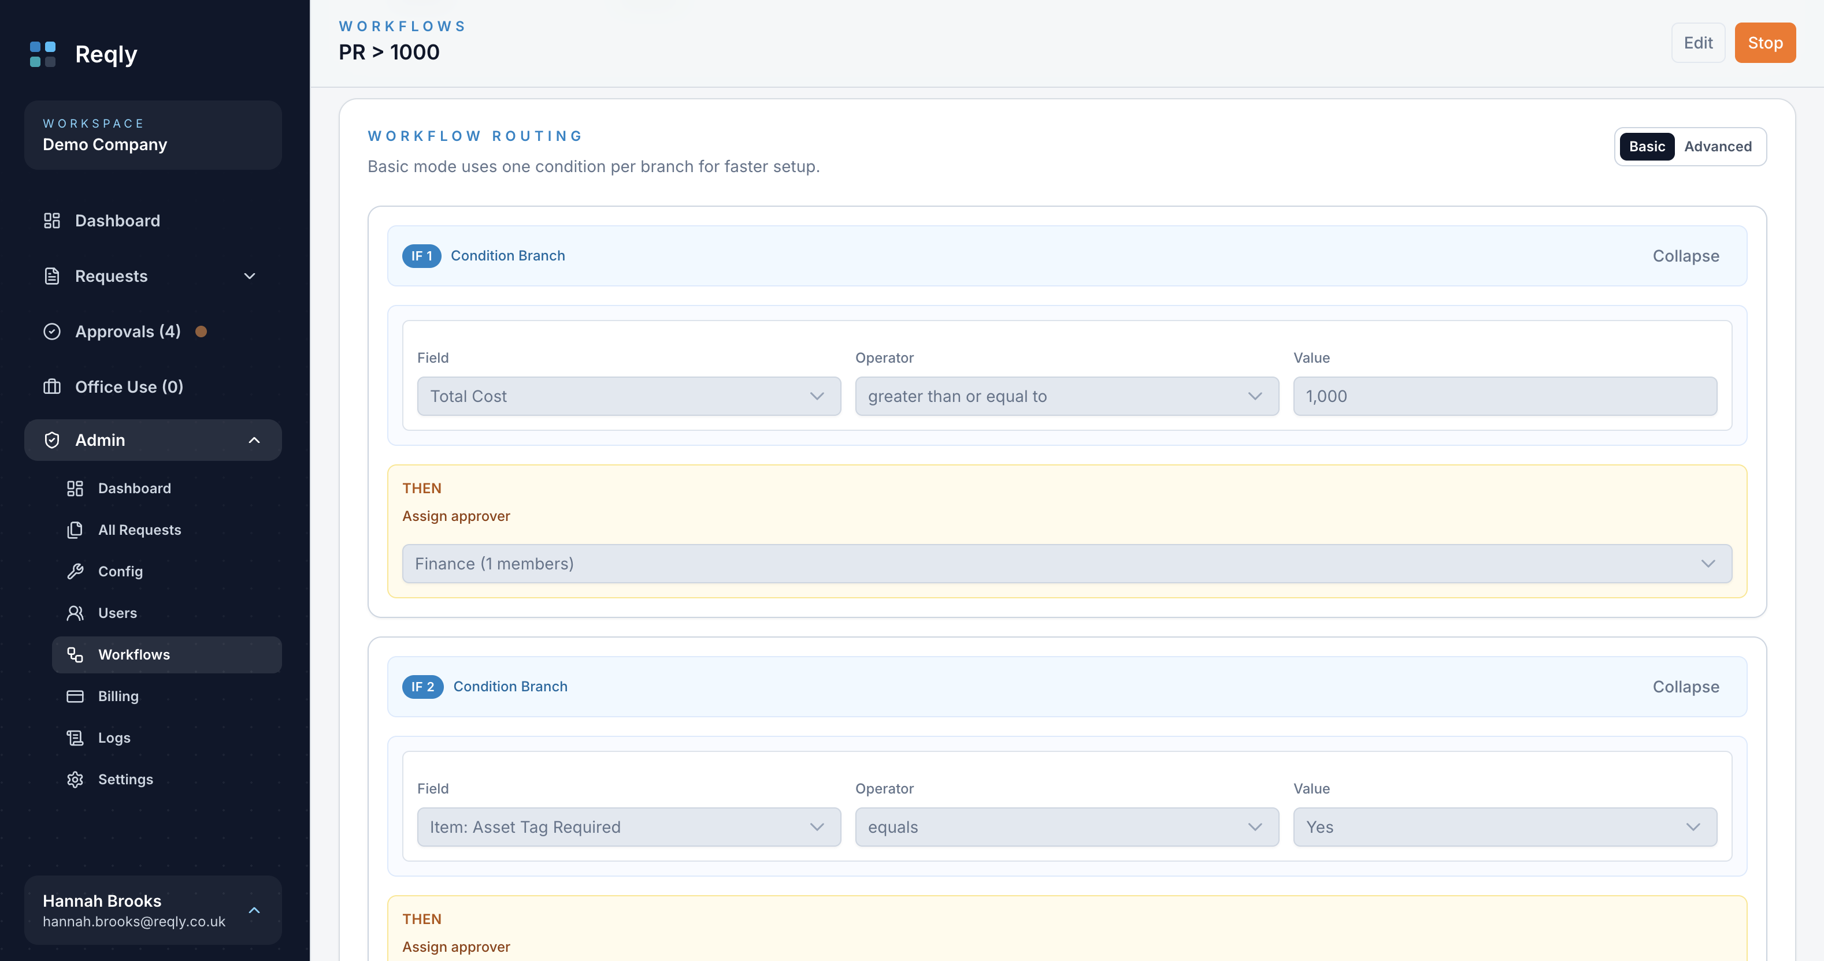Viewport: 1824px width, 961px height.
Task: Click the Config wrench icon
Action: [75, 571]
